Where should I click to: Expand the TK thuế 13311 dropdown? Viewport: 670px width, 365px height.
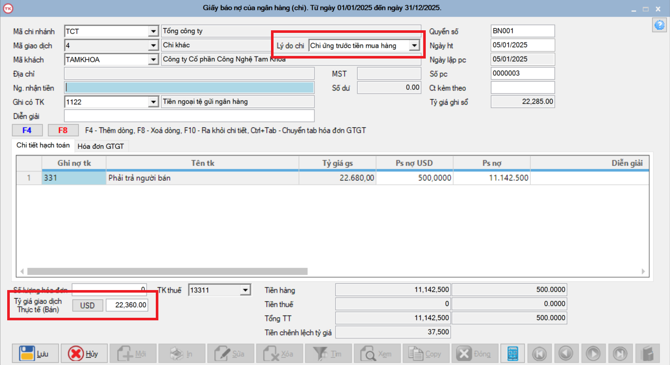pos(245,291)
